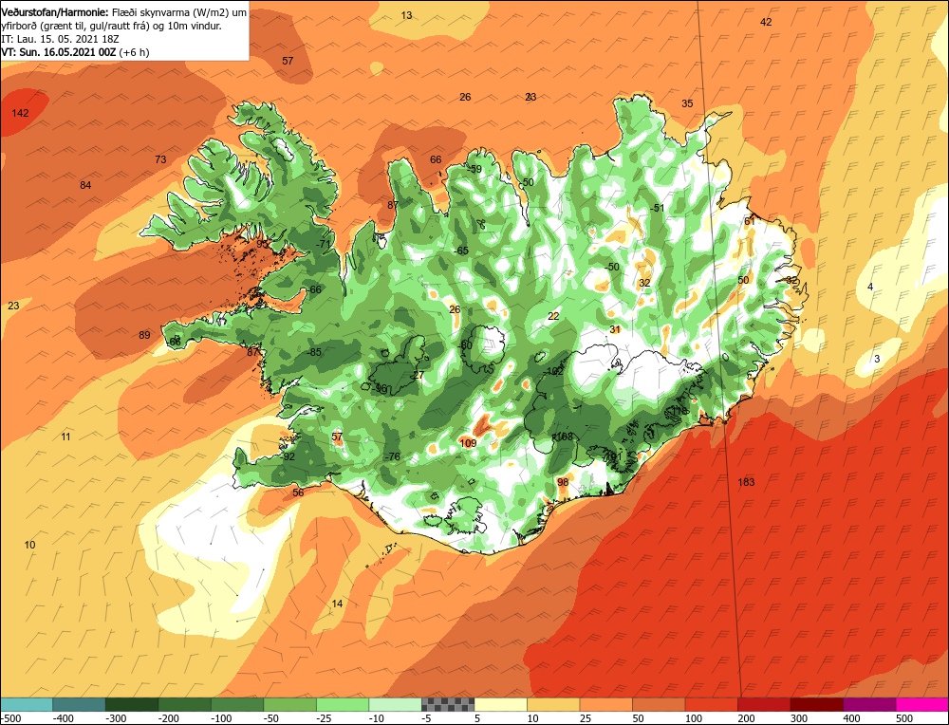Click the legend label "-25"

tap(325, 718)
